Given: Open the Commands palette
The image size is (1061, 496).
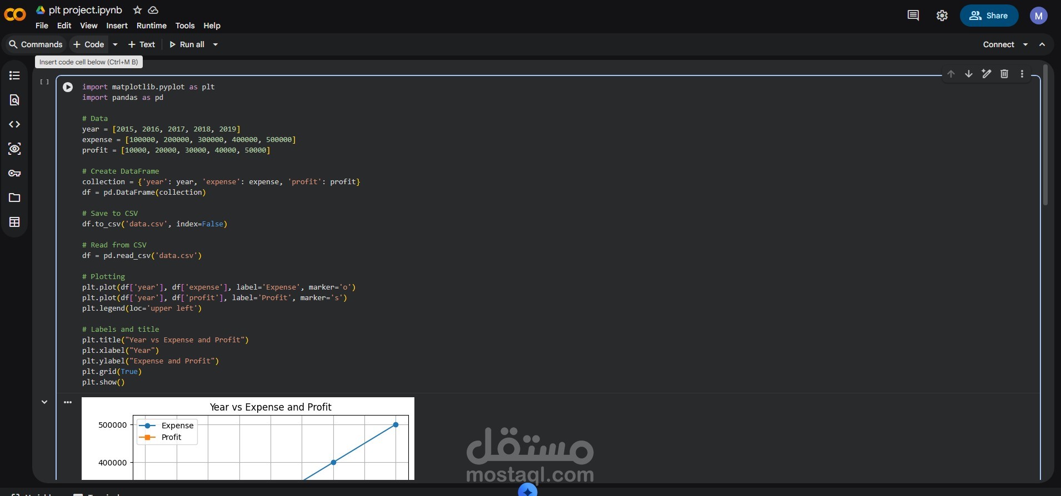Looking at the screenshot, I should pyautogui.click(x=36, y=44).
